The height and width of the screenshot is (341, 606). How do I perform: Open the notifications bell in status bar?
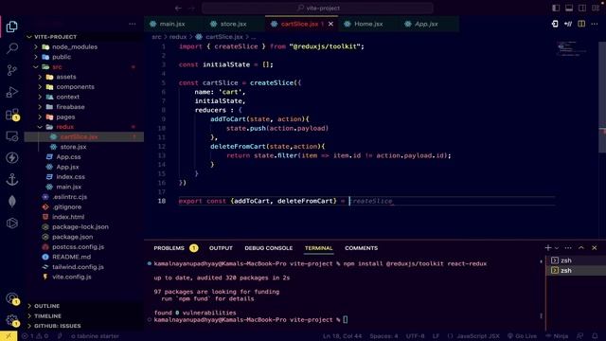pos(595,336)
